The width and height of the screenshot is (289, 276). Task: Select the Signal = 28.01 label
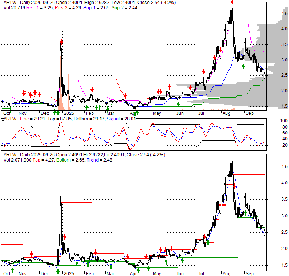click(121, 119)
